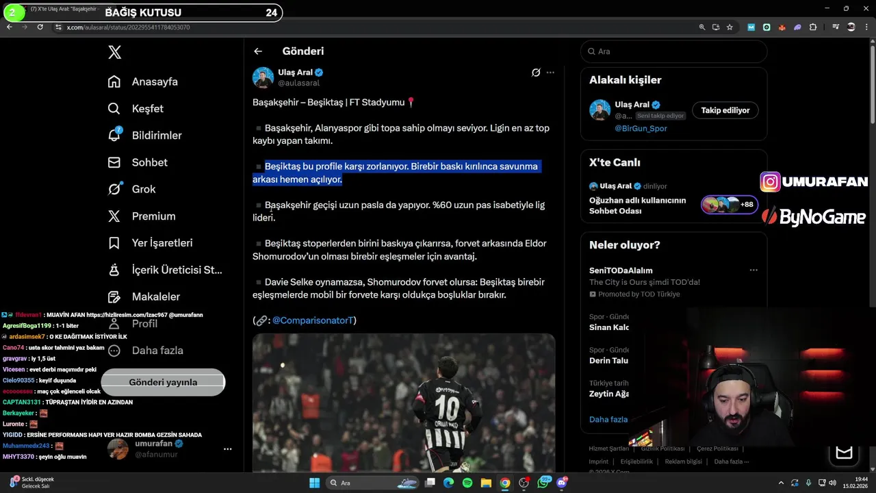Click Chrome back navigation arrow
Viewport: 876px width, 493px height.
(10, 27)
